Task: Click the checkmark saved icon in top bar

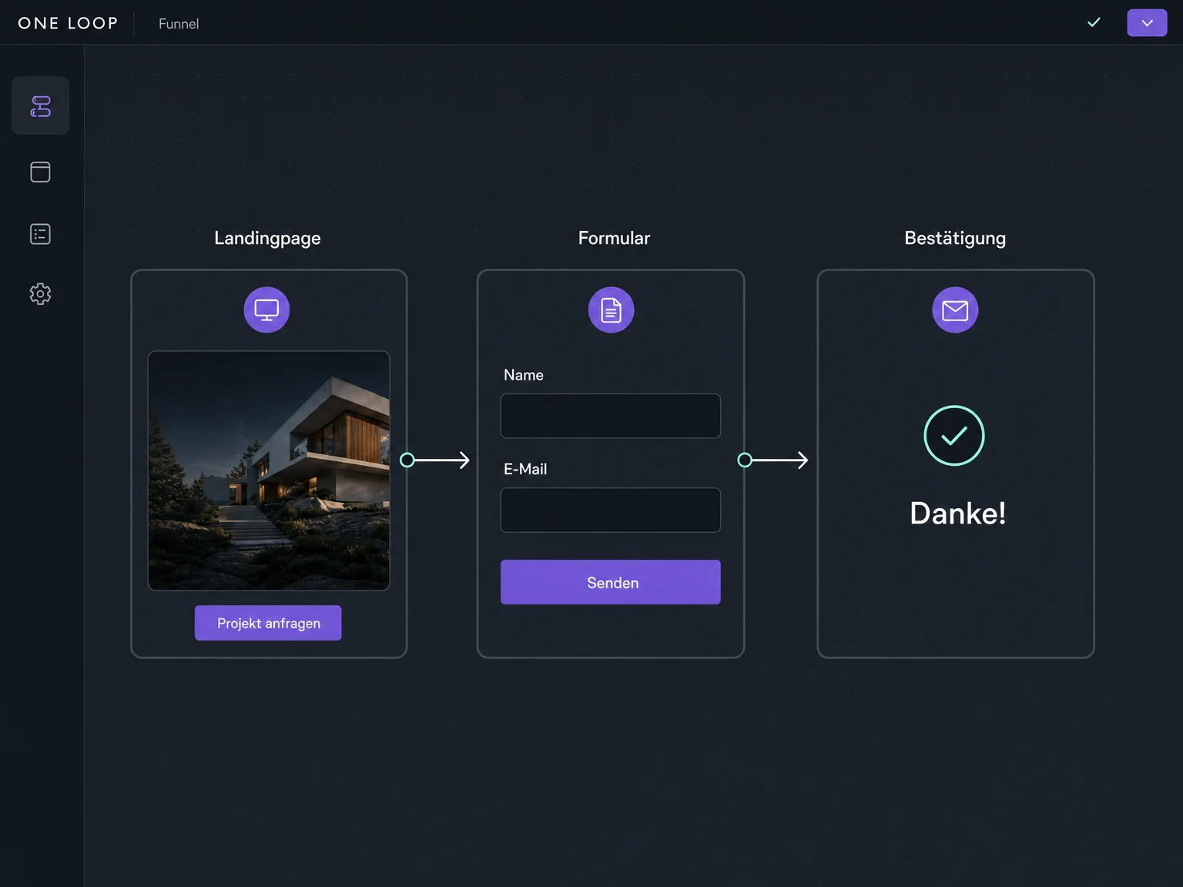Action: pos(1094,22)
